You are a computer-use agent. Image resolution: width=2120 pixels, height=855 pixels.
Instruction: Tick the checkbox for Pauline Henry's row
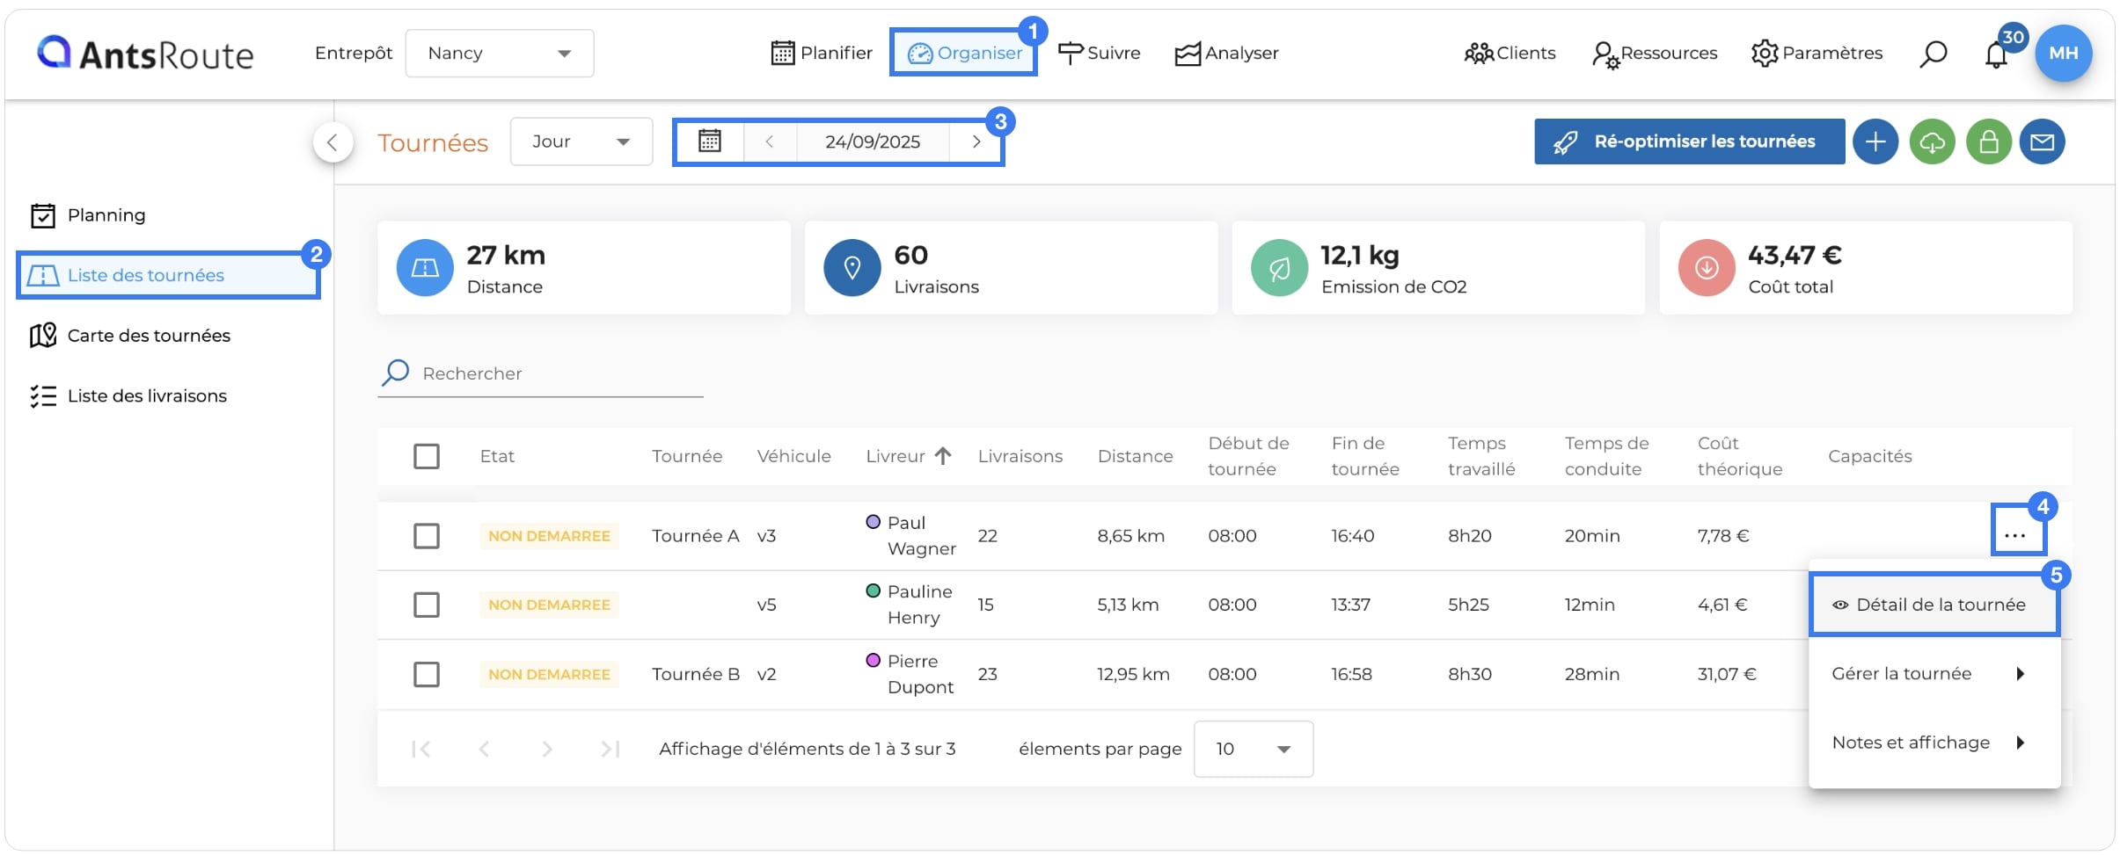427,605
